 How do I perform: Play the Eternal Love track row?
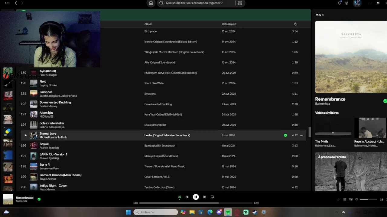pos(25,135)
